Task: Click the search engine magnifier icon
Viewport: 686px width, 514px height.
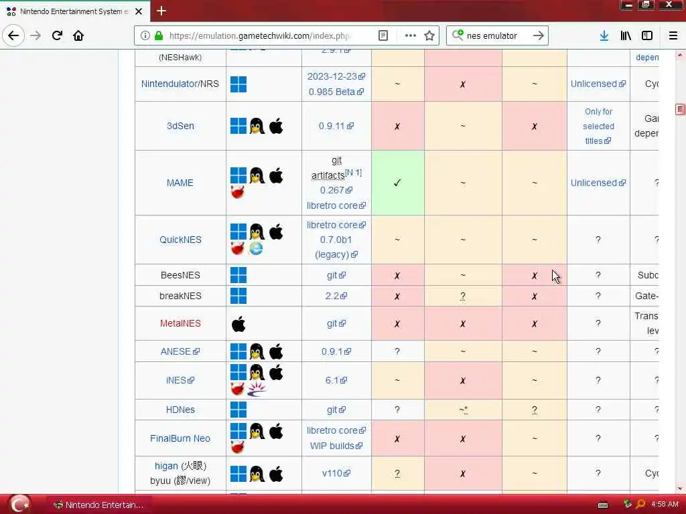Action: coord(458,35)
